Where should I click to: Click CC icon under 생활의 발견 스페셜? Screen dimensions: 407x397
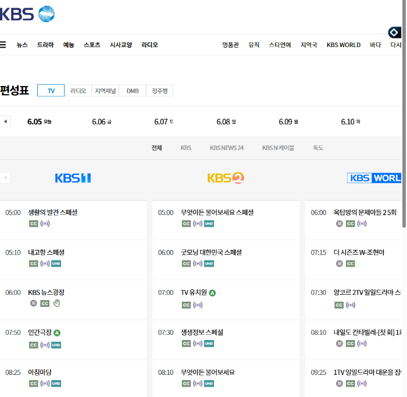click(34, 224)
